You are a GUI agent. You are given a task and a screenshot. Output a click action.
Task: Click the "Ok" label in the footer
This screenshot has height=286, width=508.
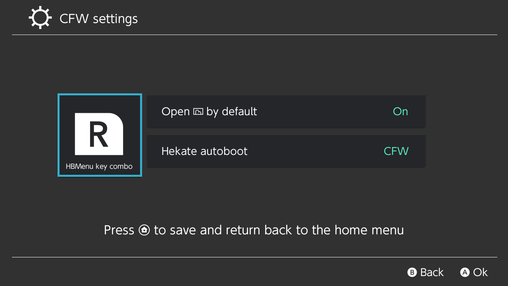tap(480, 272)
